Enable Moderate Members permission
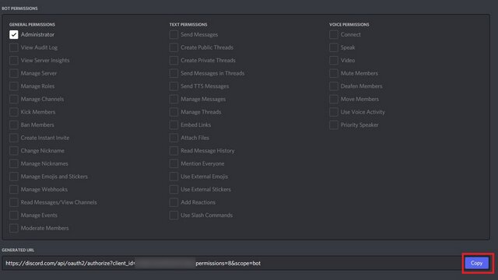Screen dimensions: 498x280 tap(14, 228)
